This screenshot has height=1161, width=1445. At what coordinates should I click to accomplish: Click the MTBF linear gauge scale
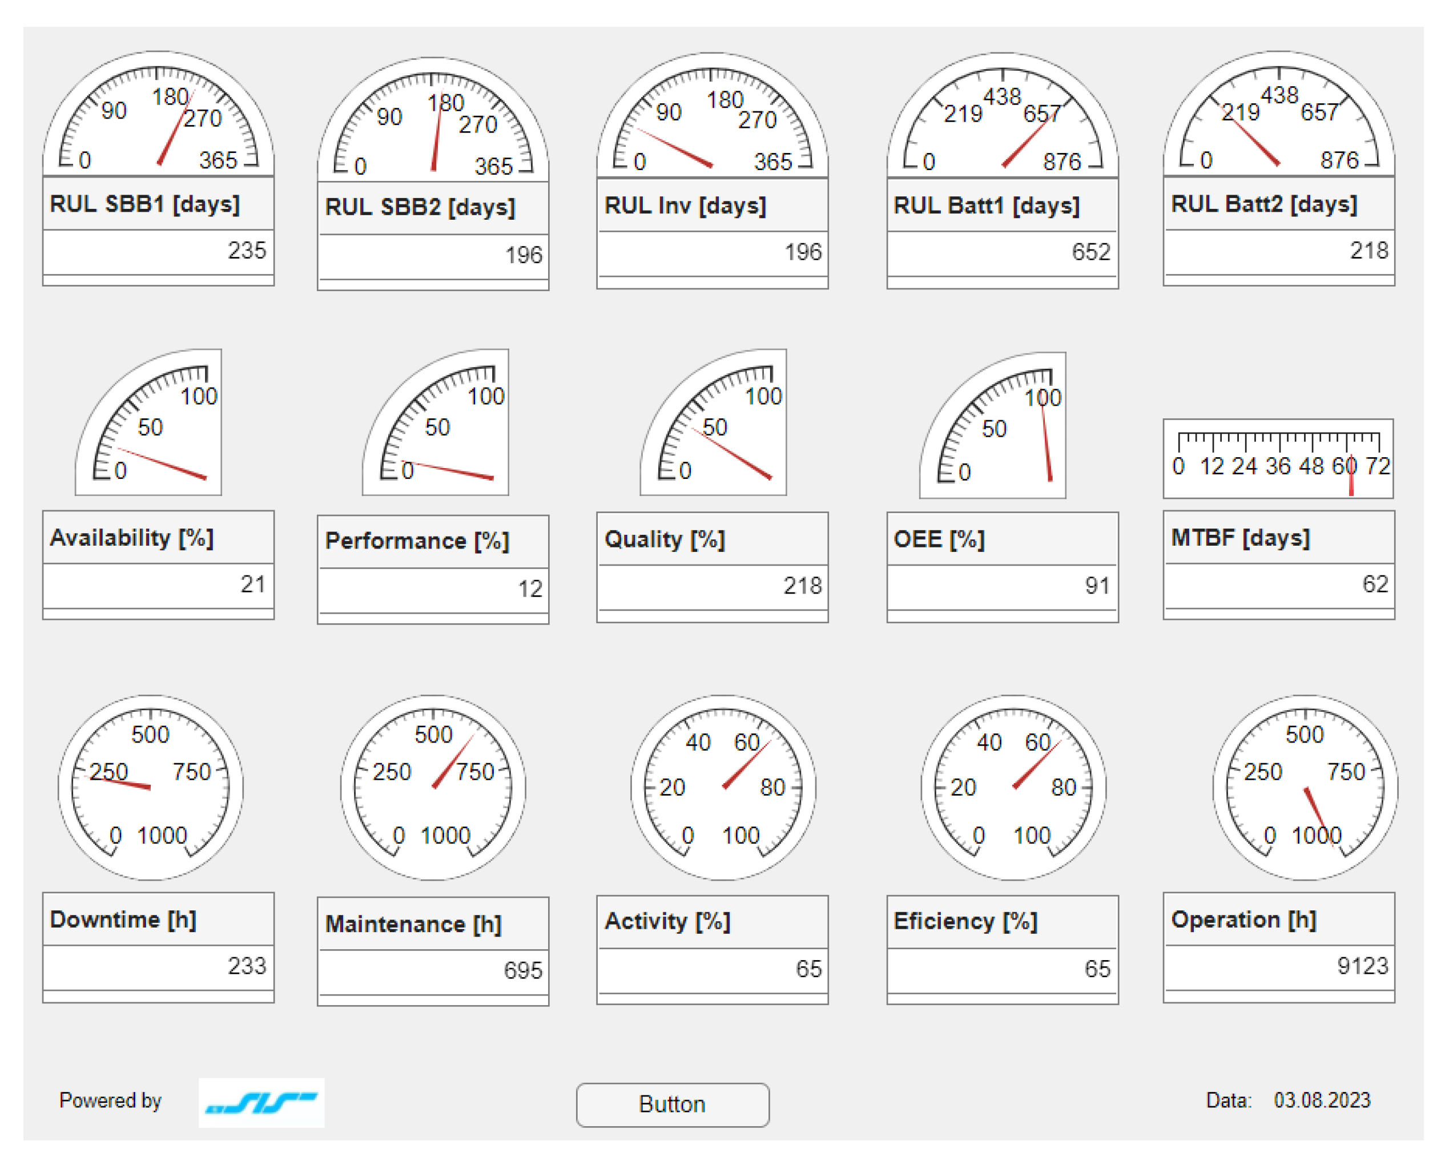click(1278, 458)
